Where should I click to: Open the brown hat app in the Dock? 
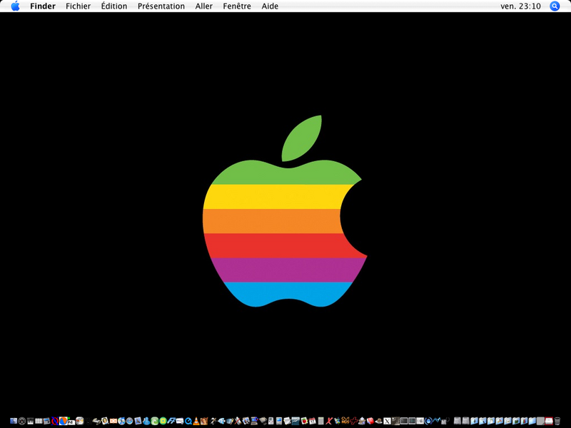click(x=379, y=421)
